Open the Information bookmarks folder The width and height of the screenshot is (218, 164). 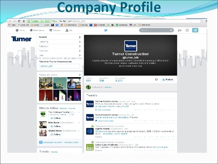pos(71,25)
